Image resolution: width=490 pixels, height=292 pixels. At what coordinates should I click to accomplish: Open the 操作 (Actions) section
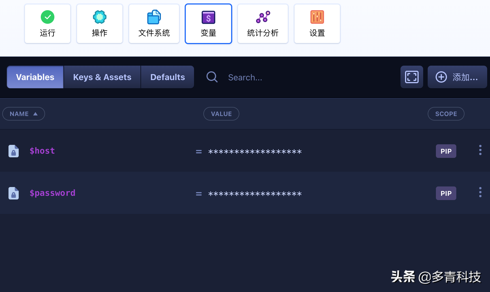100,24
